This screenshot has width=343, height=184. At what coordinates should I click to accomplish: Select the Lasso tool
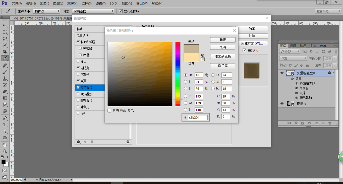(x=5, y=39)
